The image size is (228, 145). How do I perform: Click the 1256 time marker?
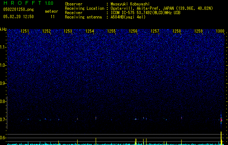coord(133,31)
